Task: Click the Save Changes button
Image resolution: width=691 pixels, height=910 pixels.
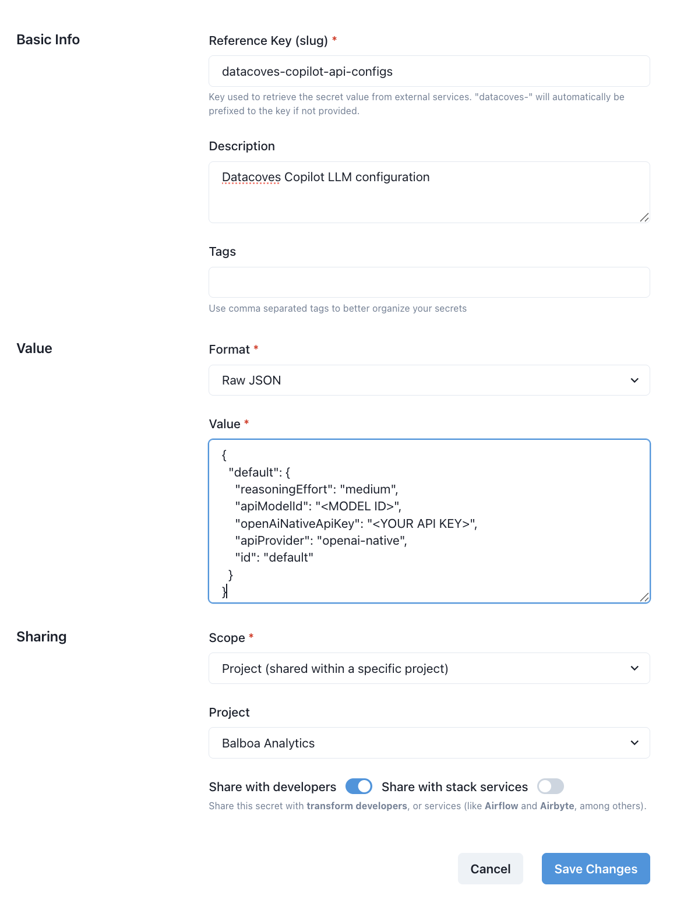Action: pyautogui.click(x=596, y=869)
